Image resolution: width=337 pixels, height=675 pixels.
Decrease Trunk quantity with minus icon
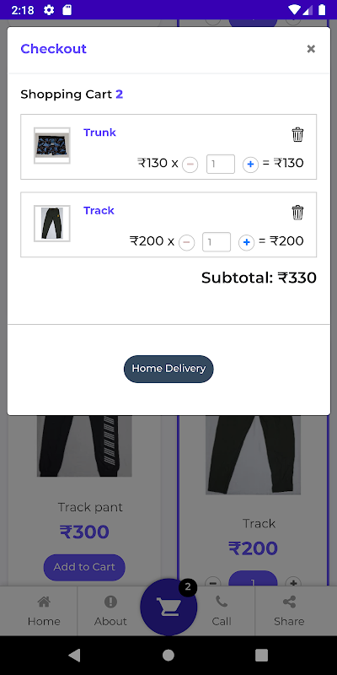(x=190, y=165)
